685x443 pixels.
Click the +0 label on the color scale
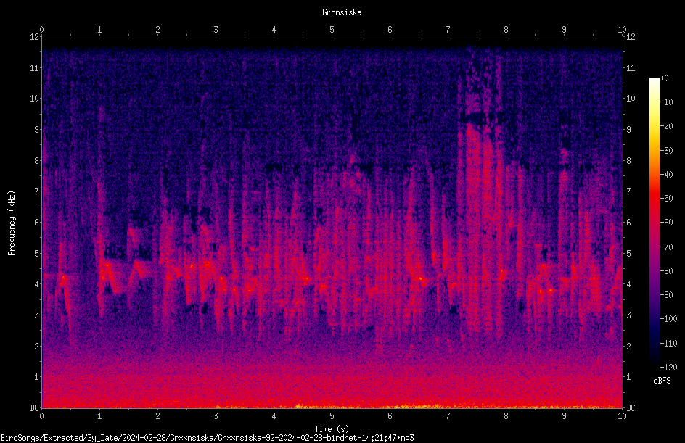pos(664,78)
